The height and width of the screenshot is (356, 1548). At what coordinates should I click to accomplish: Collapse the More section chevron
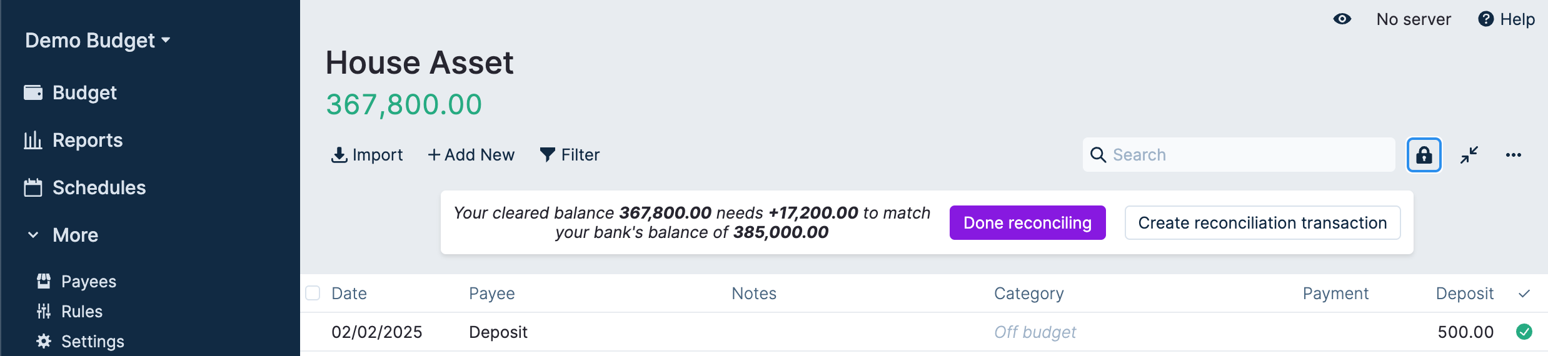tap(33, 235)
